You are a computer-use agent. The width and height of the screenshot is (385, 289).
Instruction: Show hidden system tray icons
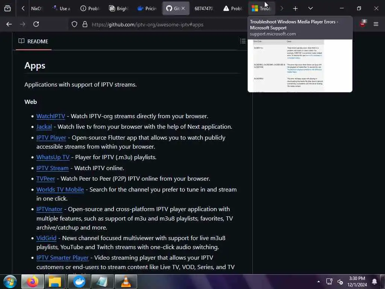tap(318, 281)
